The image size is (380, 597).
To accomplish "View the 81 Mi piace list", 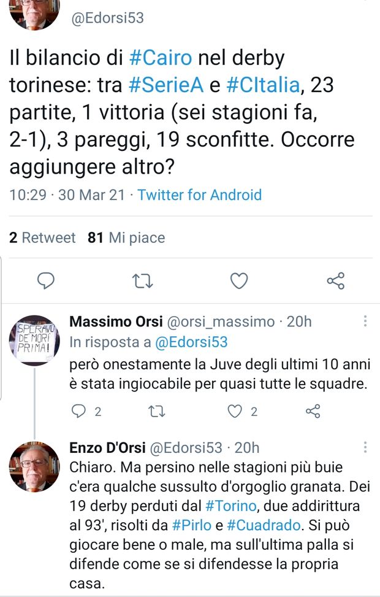I will [126, 237].
